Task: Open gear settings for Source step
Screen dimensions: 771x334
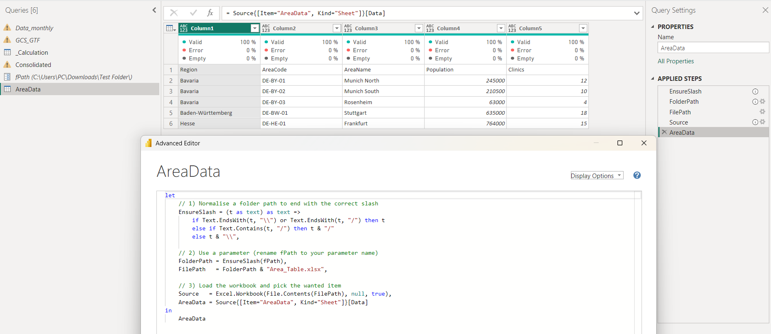Action: point(762,122)
